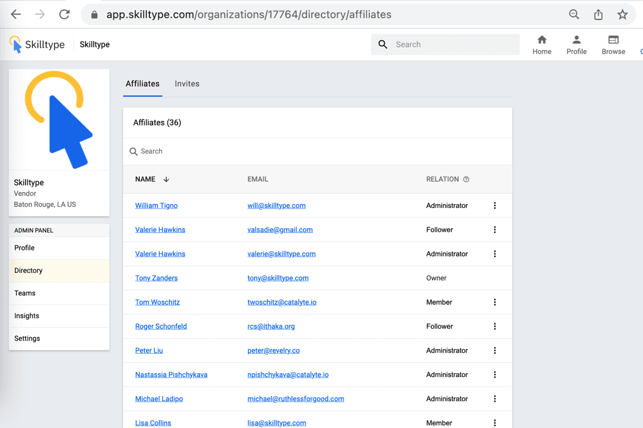Click into the header Search field
The image size is (643, 428).
coord(445,44)
